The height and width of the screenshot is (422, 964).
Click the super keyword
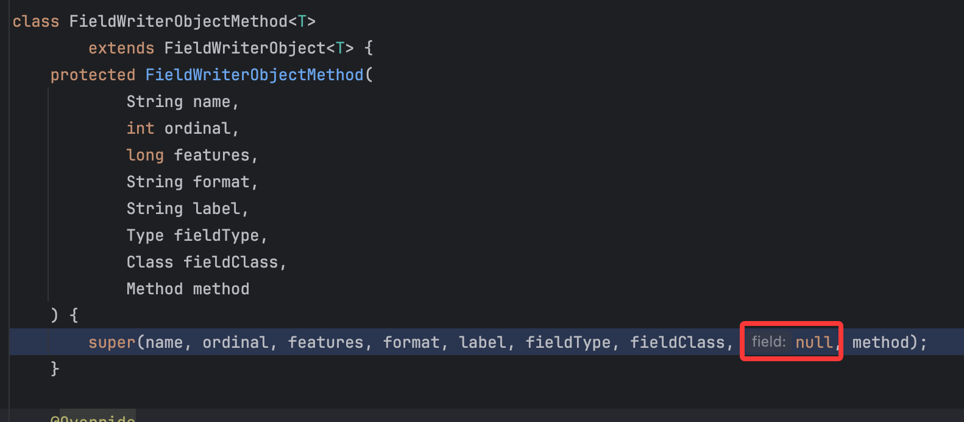[112, 342]
